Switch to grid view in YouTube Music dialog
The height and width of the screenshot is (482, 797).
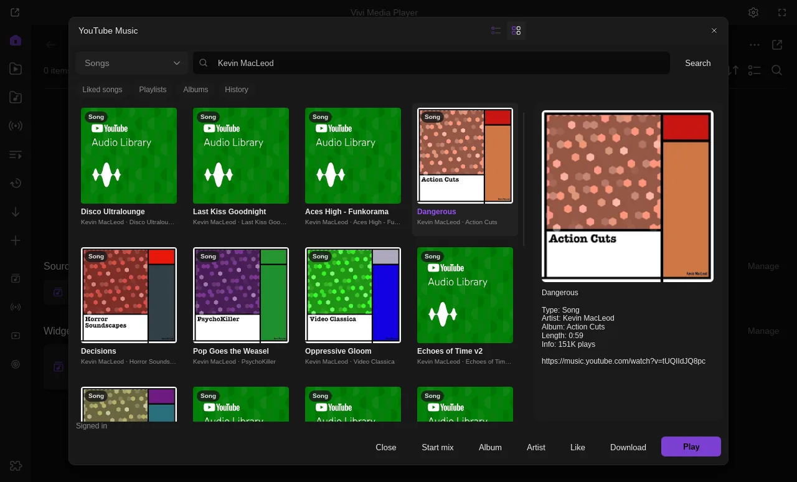(x=516, y=31)
